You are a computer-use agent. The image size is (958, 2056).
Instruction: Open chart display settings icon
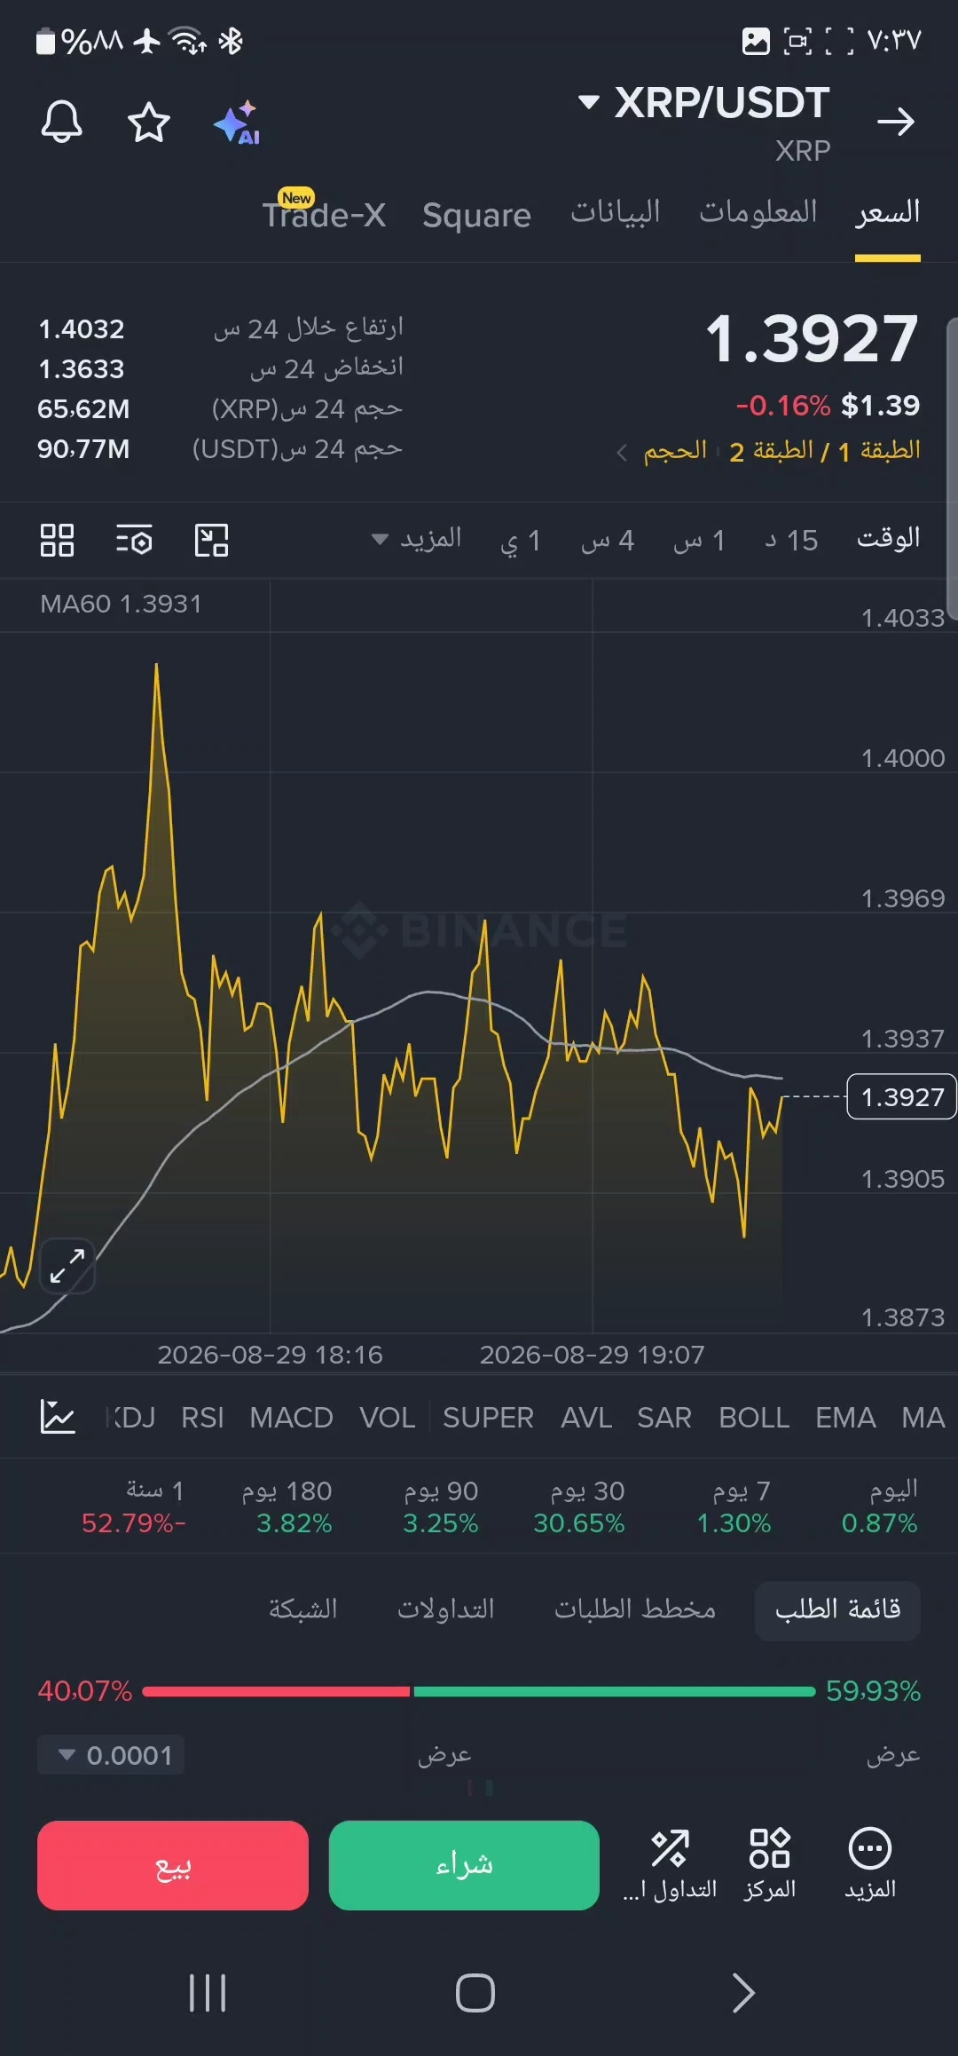(x=135, y=540)
